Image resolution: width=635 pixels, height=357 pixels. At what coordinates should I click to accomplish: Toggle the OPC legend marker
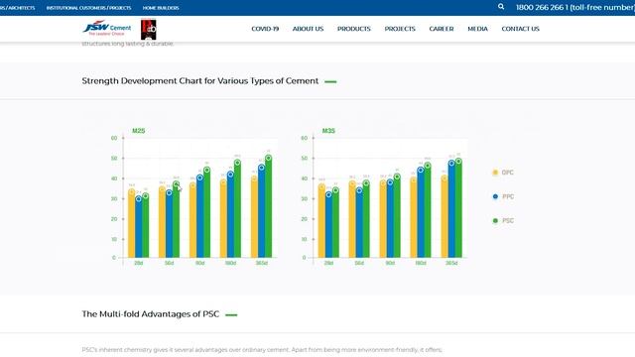coord(495,173)
